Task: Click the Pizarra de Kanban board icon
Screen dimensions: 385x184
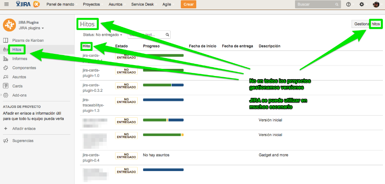Action: tap(5, 40)
